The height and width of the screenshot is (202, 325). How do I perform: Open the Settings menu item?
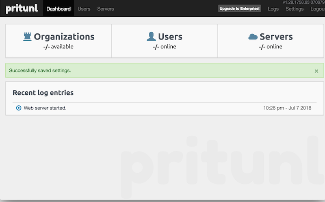294,9
